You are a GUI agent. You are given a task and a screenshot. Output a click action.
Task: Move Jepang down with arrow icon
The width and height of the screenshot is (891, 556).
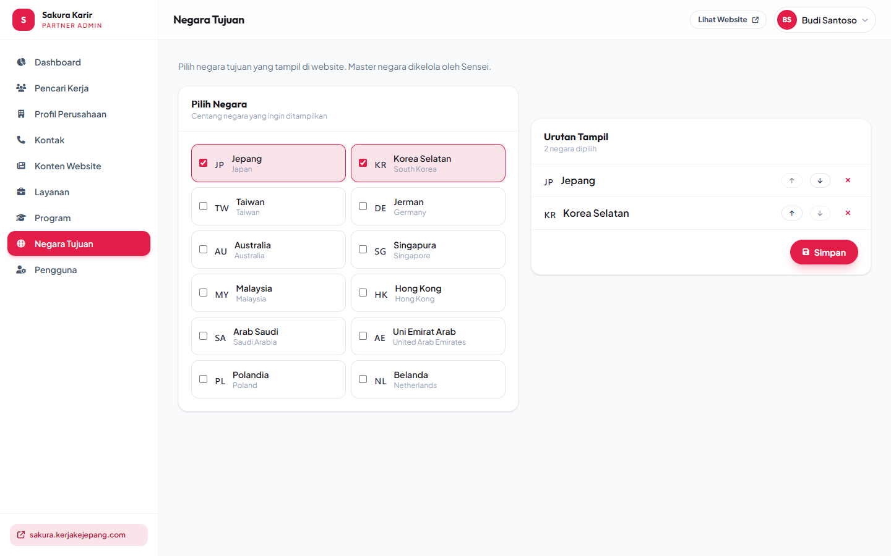[x=820, y=180]
